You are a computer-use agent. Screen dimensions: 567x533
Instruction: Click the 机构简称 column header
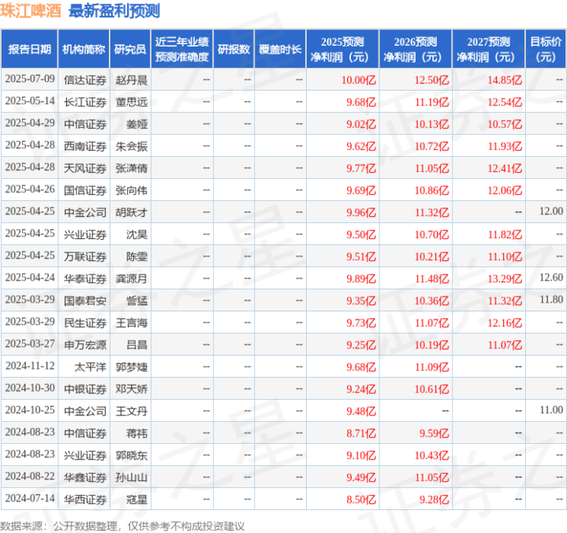coord(84,49)
